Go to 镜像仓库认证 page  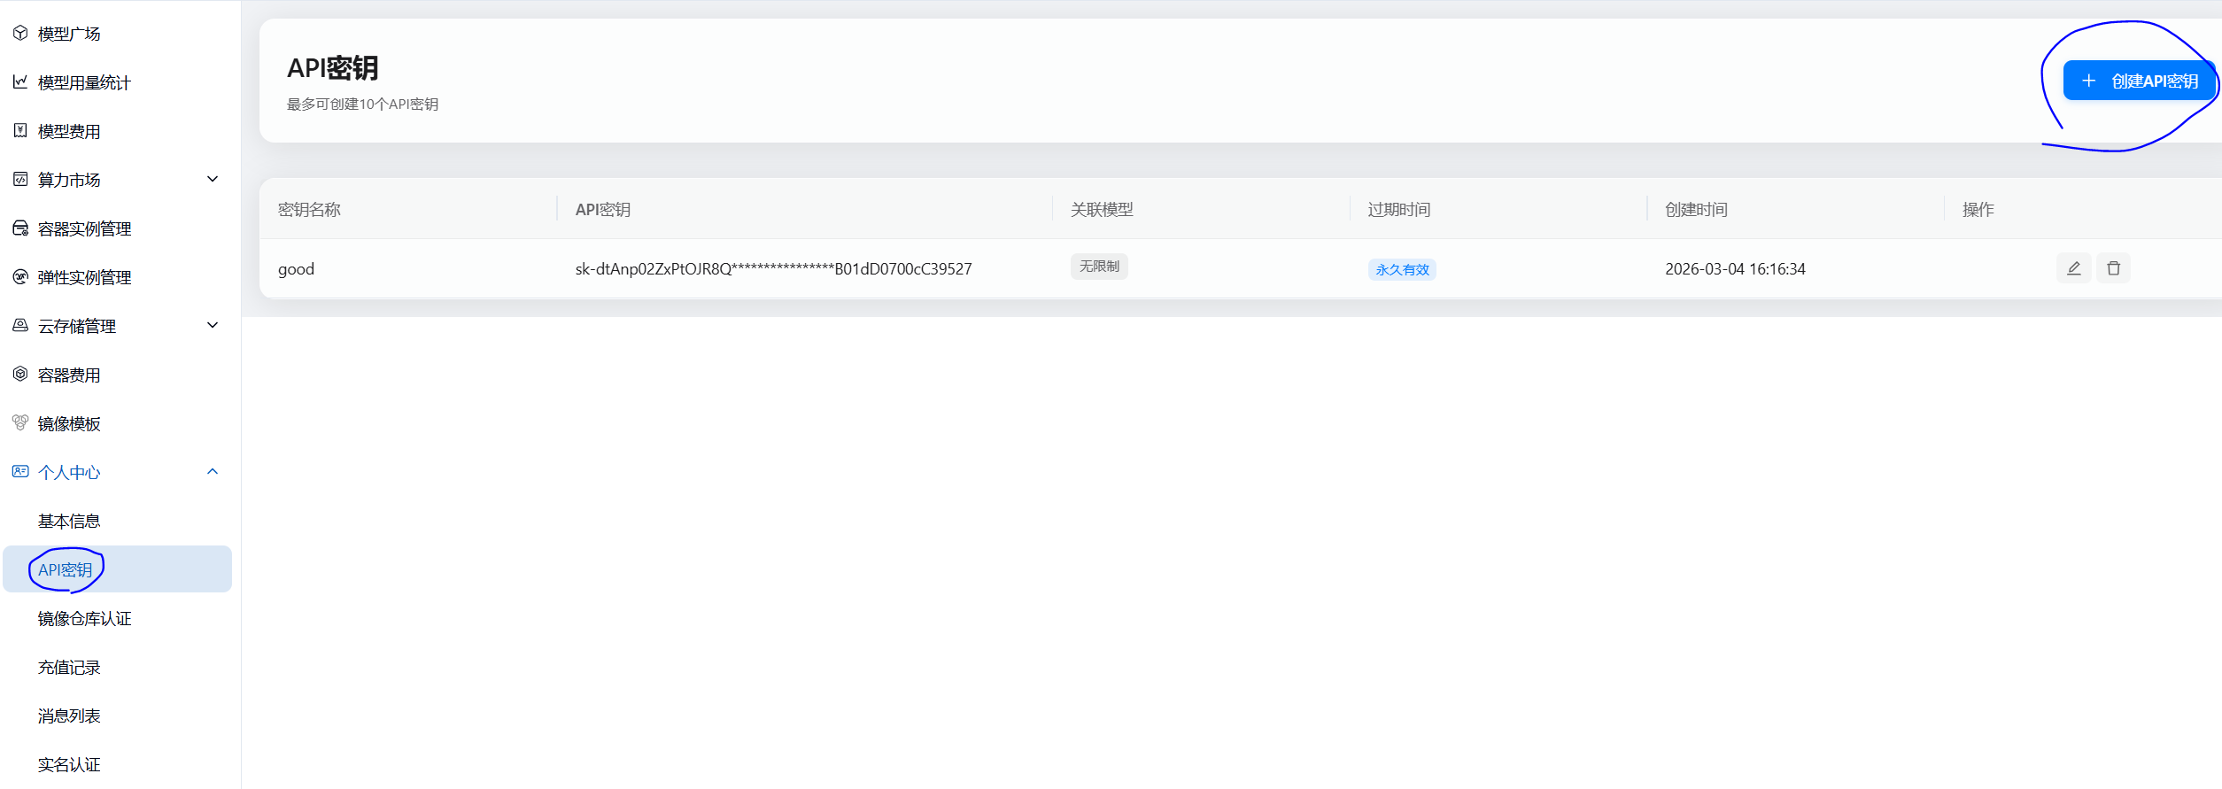[x=84, y=619]
